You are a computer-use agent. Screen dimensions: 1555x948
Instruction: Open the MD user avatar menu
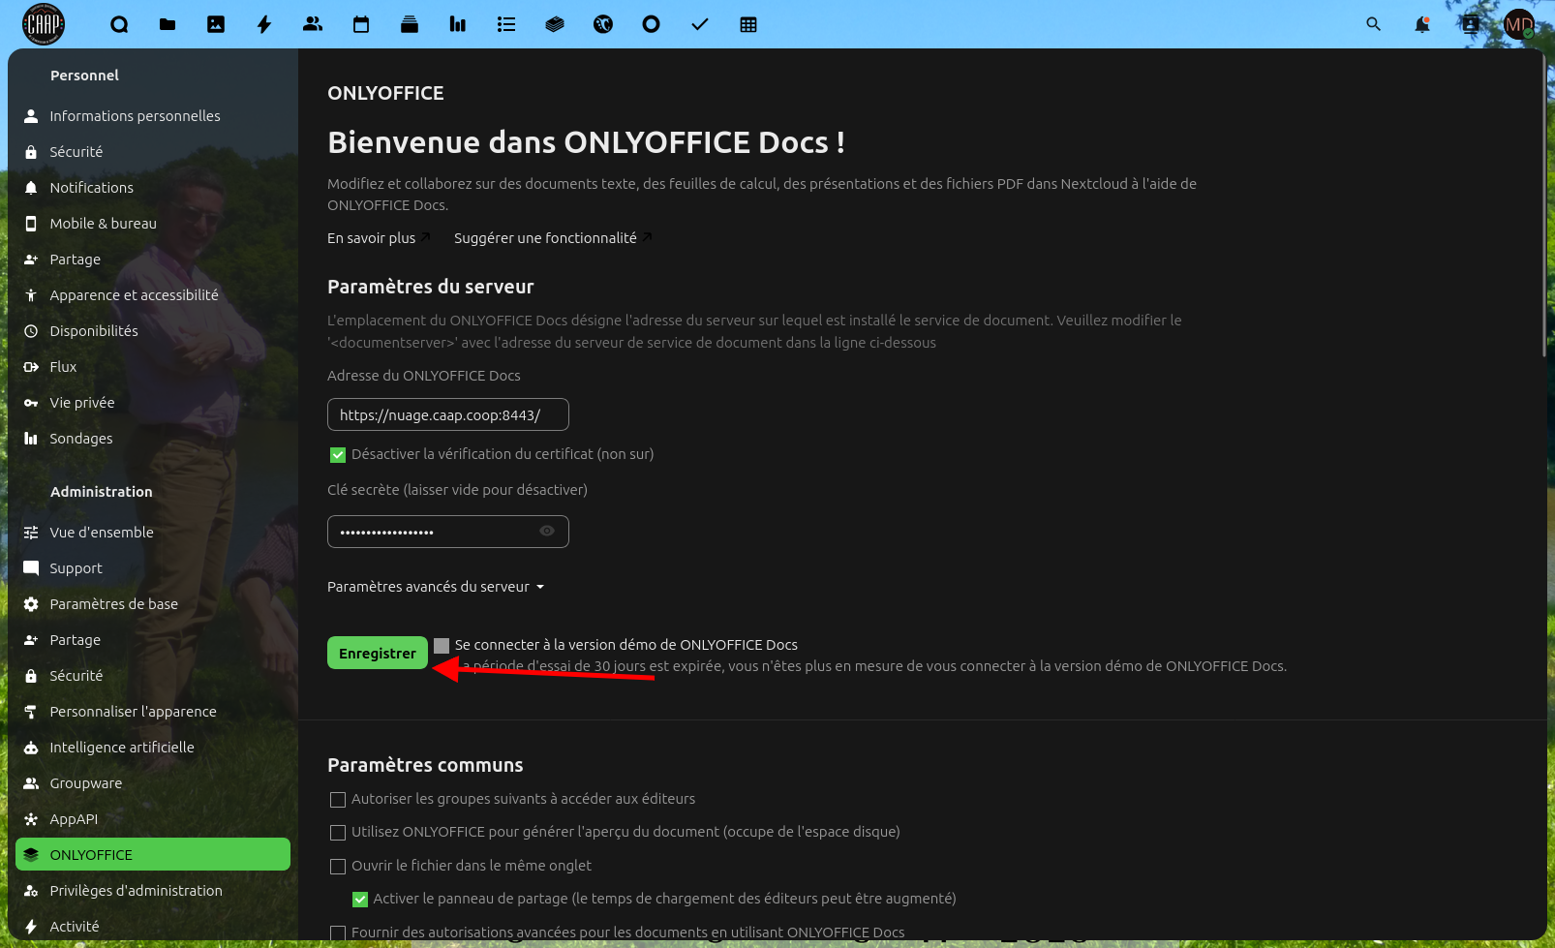[x=1519, y=24]
